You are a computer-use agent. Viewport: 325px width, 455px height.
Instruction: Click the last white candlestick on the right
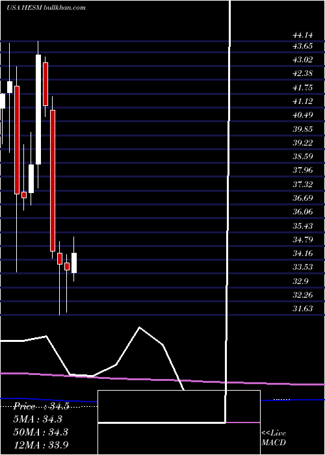tap(74, 263)
